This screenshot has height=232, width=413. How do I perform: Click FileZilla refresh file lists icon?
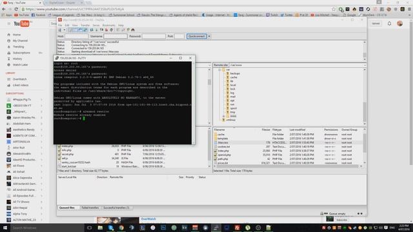(92, 30)
